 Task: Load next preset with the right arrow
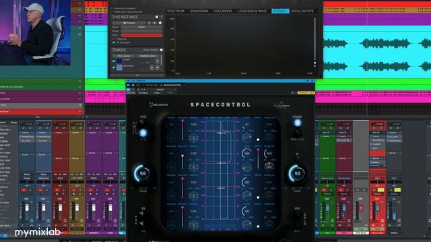pos(154,23)
